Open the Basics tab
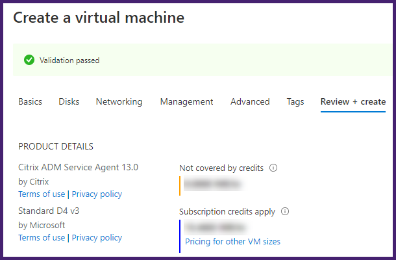Viewport: 396px width, 260px height. (x=30, y=101)
